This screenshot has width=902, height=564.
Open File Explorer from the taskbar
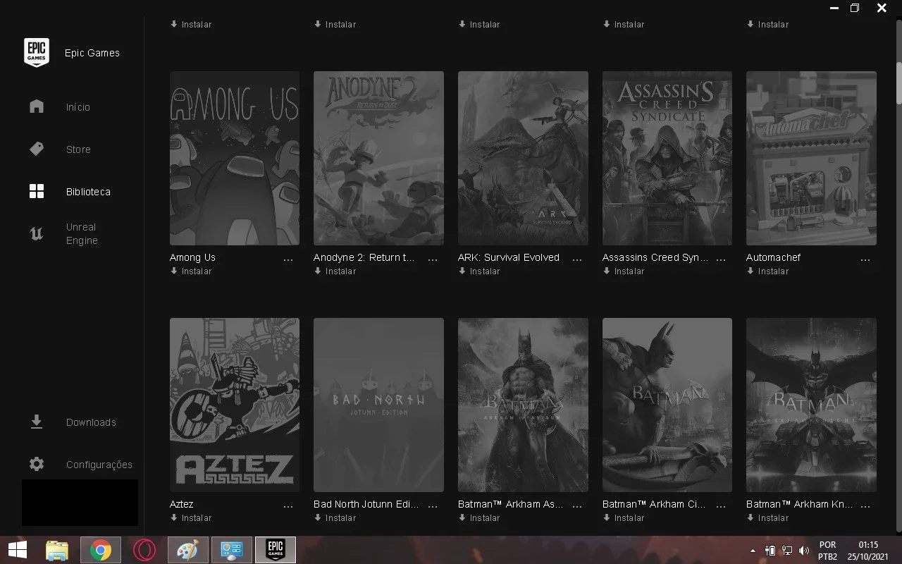[56, 550]
